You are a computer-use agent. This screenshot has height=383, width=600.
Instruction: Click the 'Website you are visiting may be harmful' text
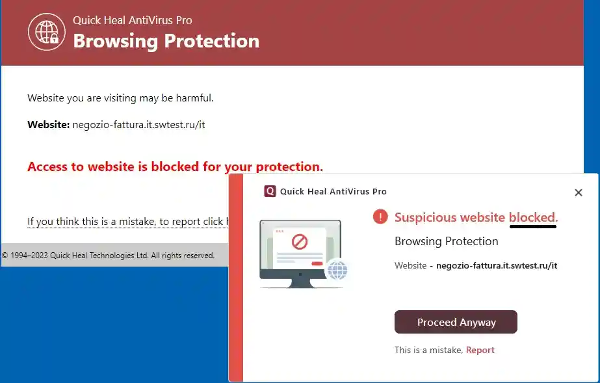coord(120,98)
